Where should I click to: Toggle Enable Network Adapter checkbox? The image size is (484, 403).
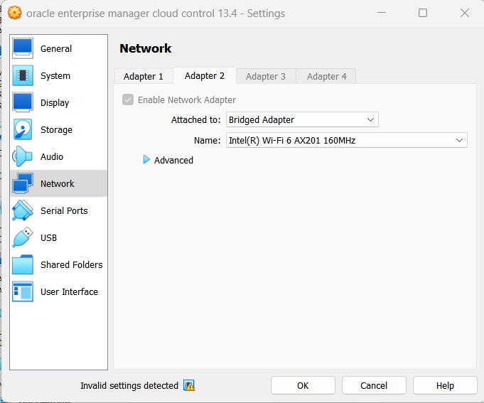[128, 100]
